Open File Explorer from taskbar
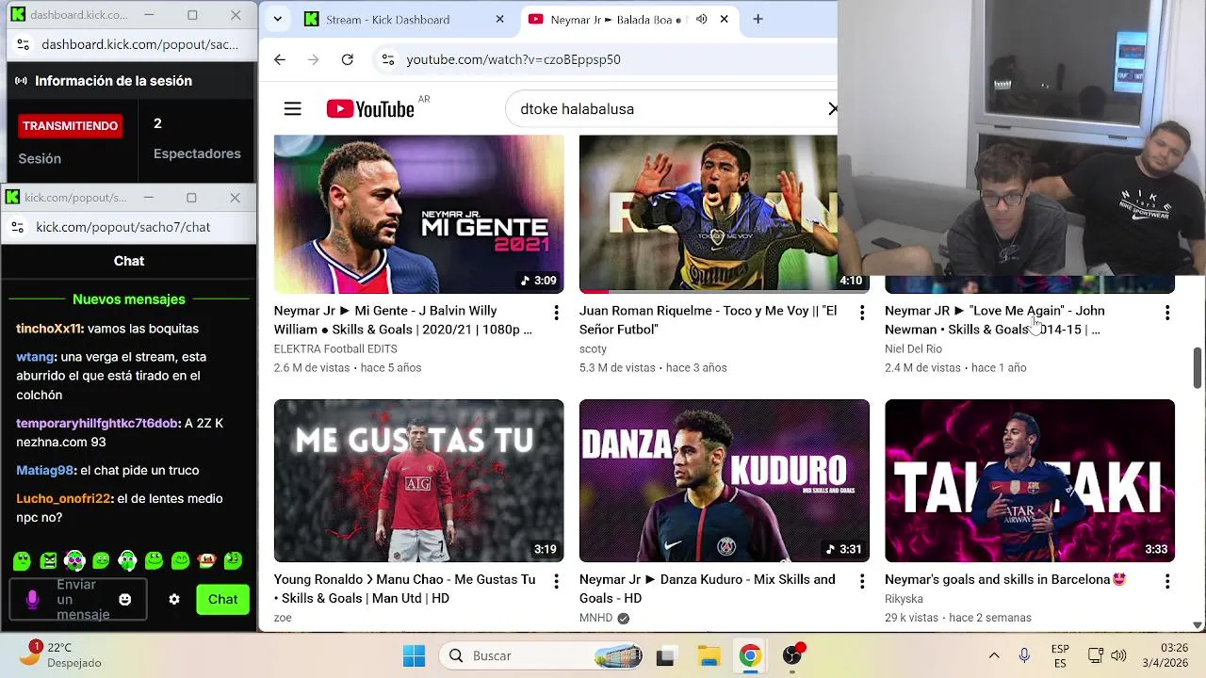 point(709,655)
